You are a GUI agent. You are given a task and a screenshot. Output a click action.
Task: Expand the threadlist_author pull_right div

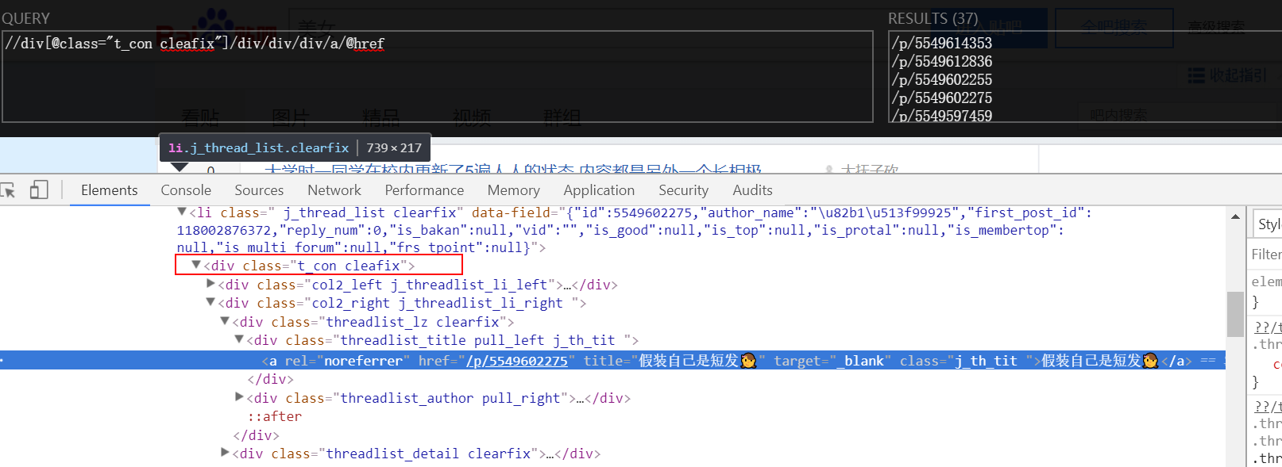(239, 397)
